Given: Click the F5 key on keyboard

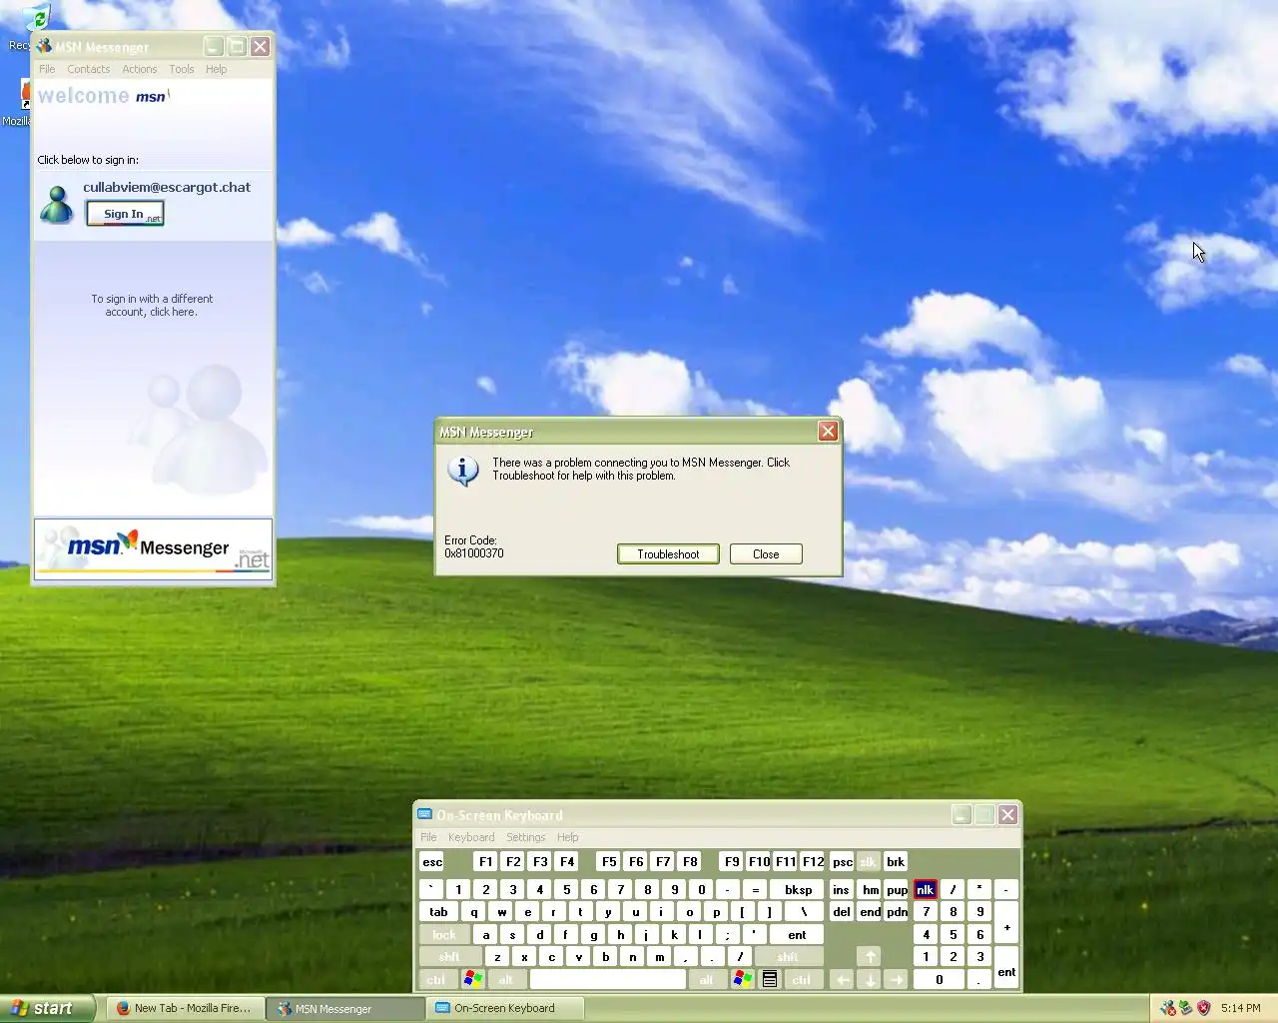Looking at the screenshot, I should click(x=609, y=861).
